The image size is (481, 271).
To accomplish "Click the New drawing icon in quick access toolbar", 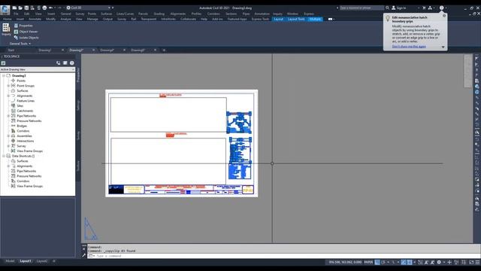I will [x=14, y=8].
